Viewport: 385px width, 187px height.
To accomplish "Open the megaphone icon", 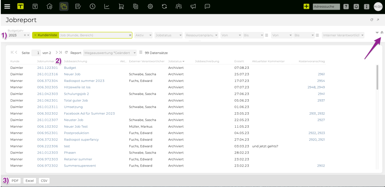I will pos(193,7).
